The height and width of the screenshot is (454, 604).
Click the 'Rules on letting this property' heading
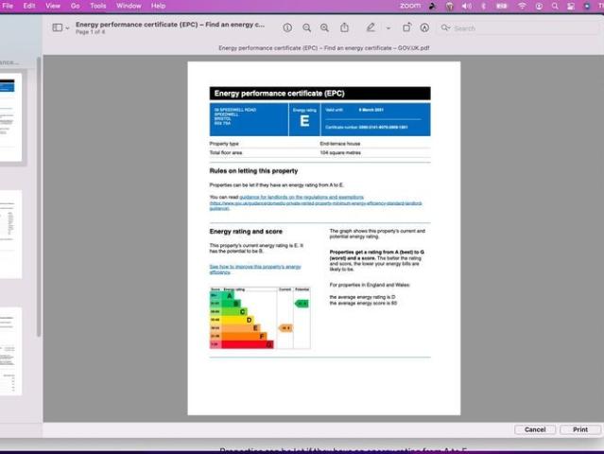click(x=253, y=171)
